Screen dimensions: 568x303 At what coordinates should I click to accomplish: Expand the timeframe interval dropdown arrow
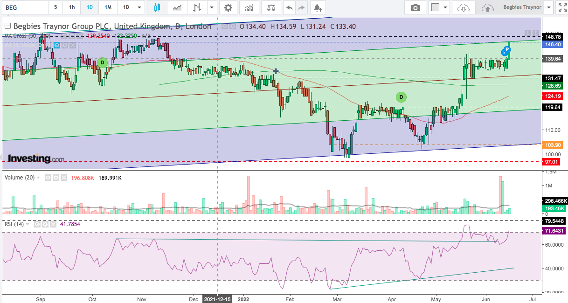click(x=139, y=7)
